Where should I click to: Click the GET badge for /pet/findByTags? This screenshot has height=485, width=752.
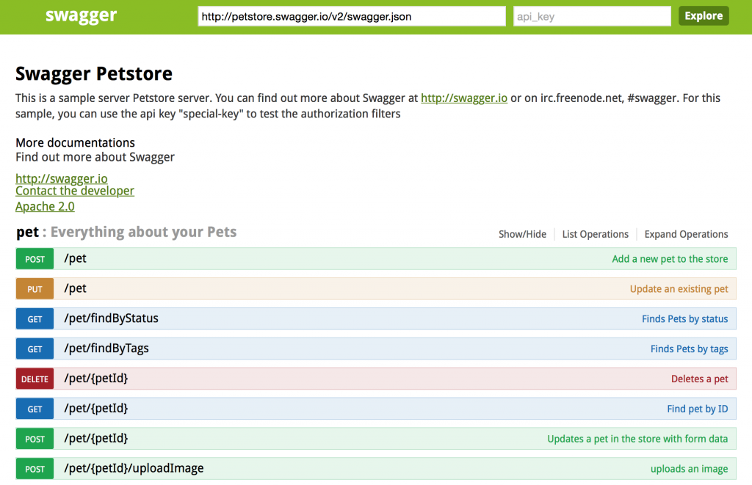[x=35, y=349]
